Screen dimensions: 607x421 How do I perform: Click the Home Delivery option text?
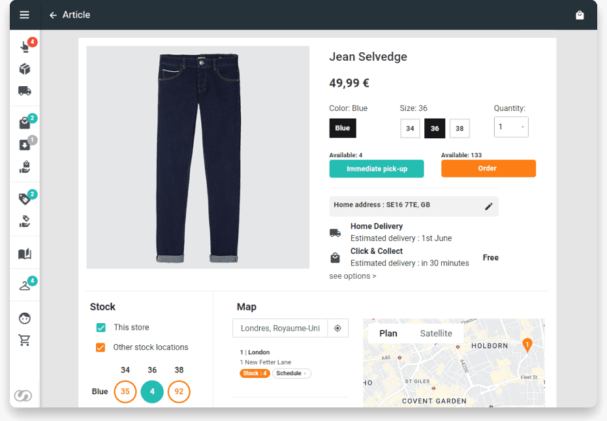coord(401,232)
